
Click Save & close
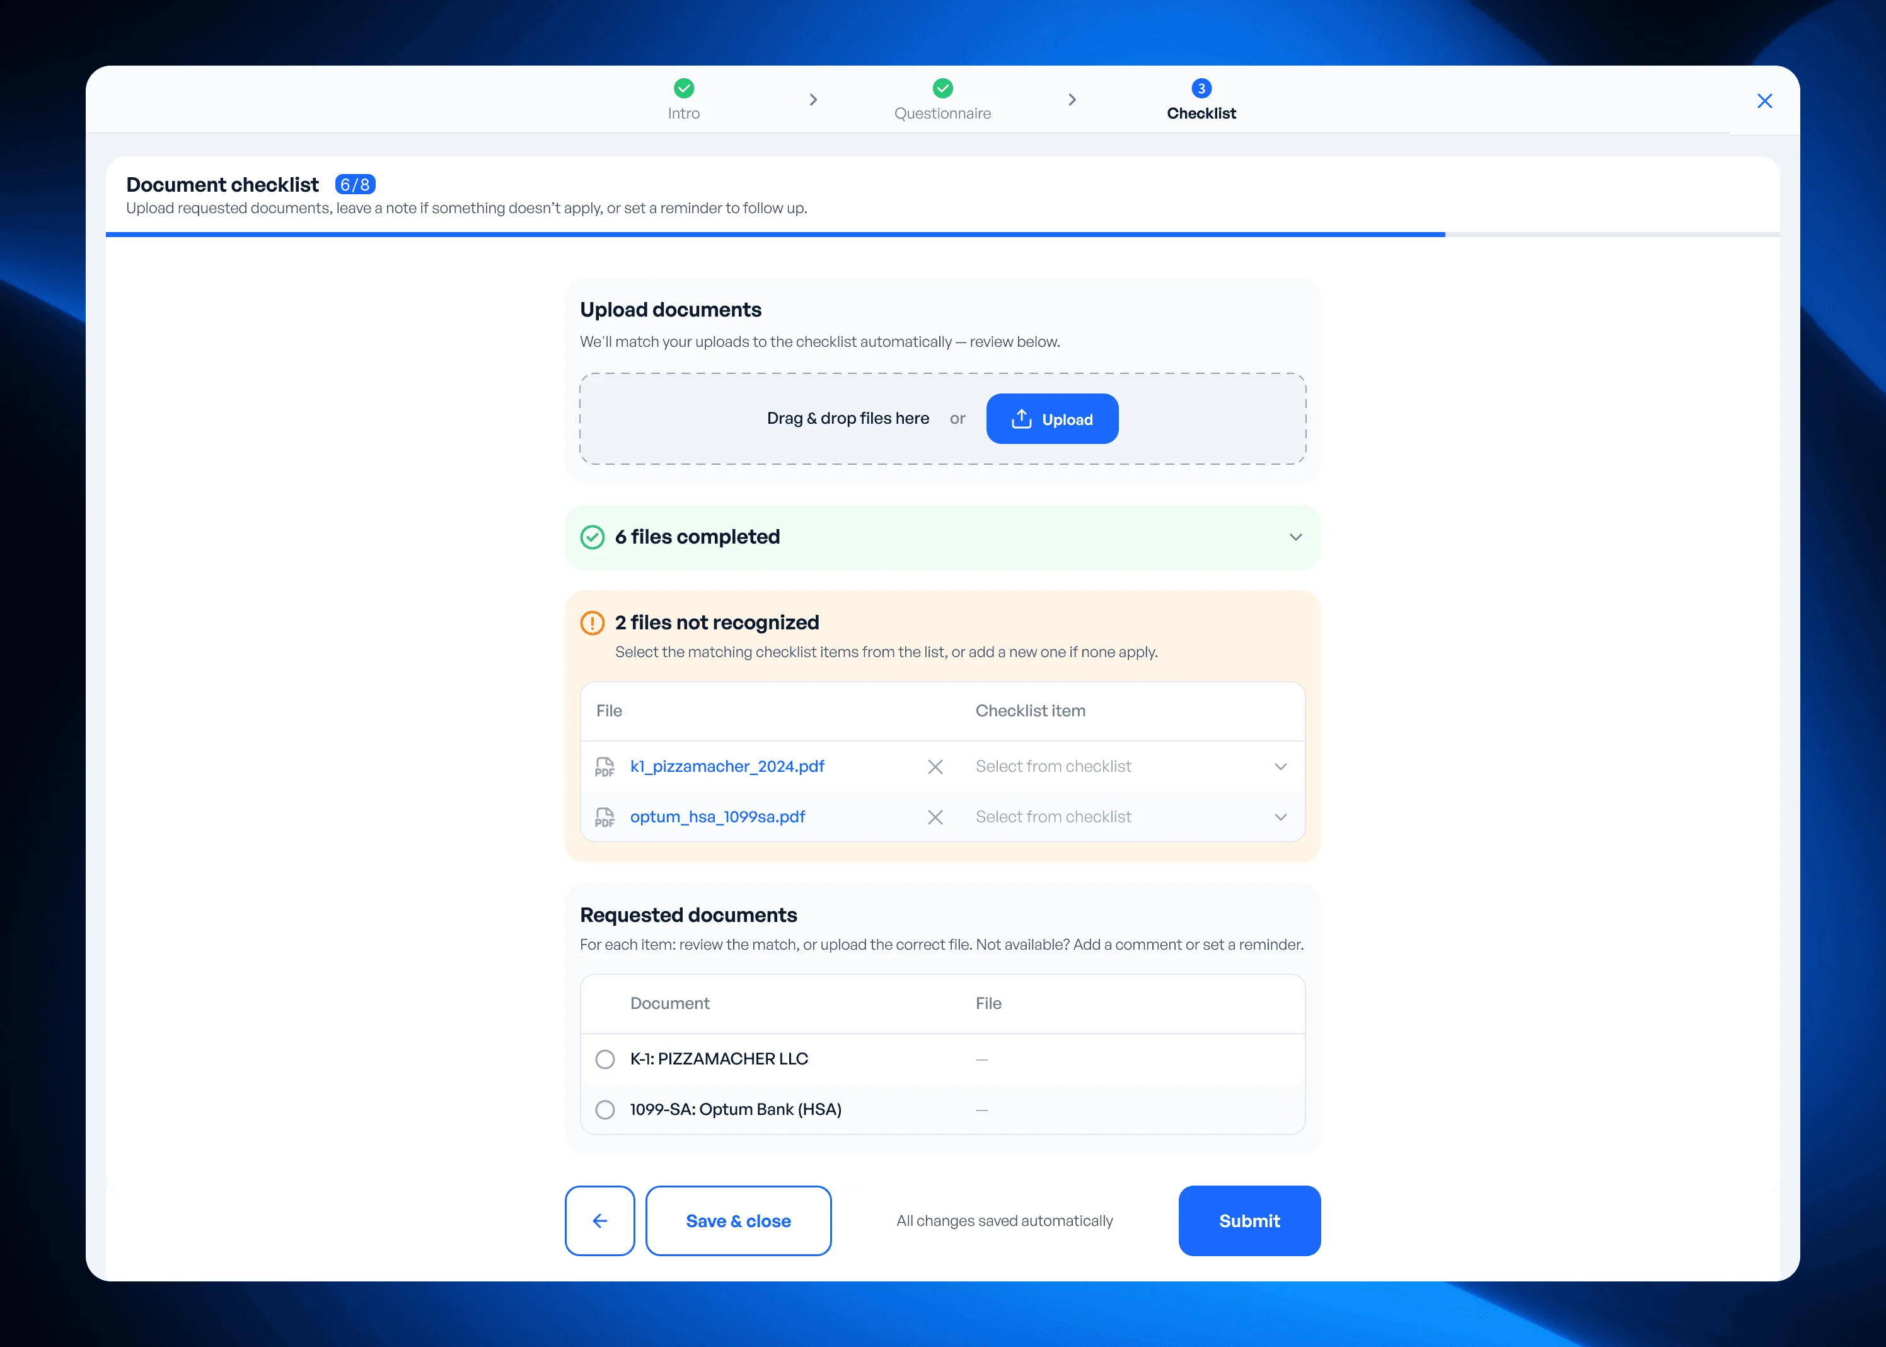click(738, 1221)
